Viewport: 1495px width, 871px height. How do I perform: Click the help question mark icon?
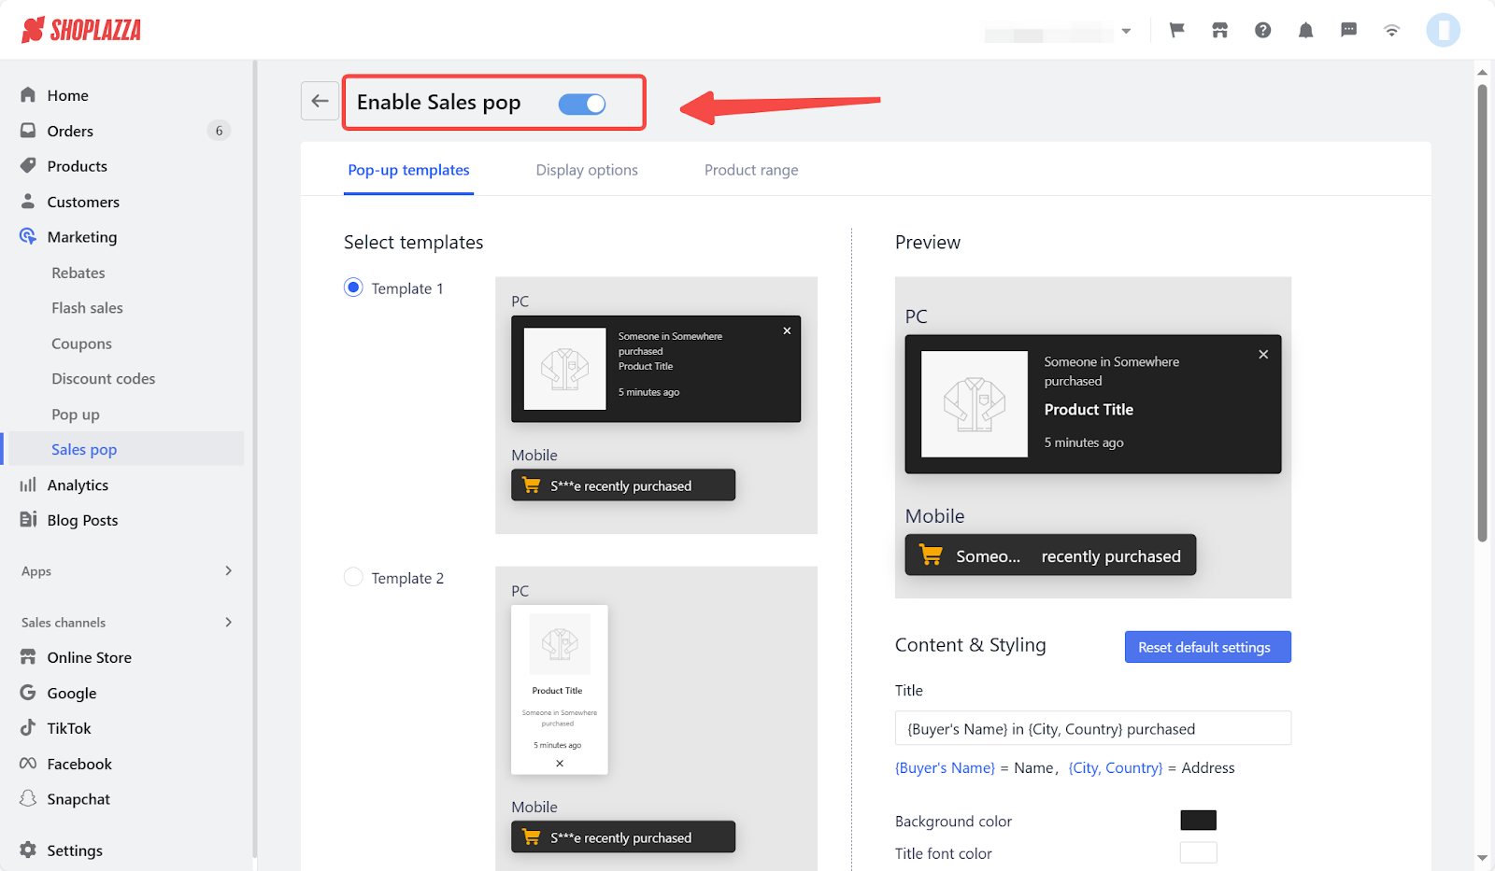pos(1262,30)
